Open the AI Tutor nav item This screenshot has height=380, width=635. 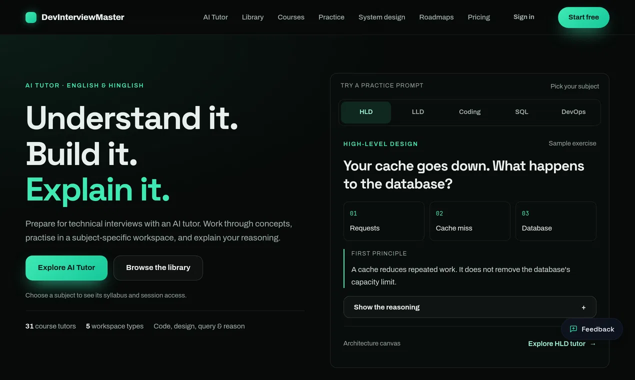tap(215, 17)
